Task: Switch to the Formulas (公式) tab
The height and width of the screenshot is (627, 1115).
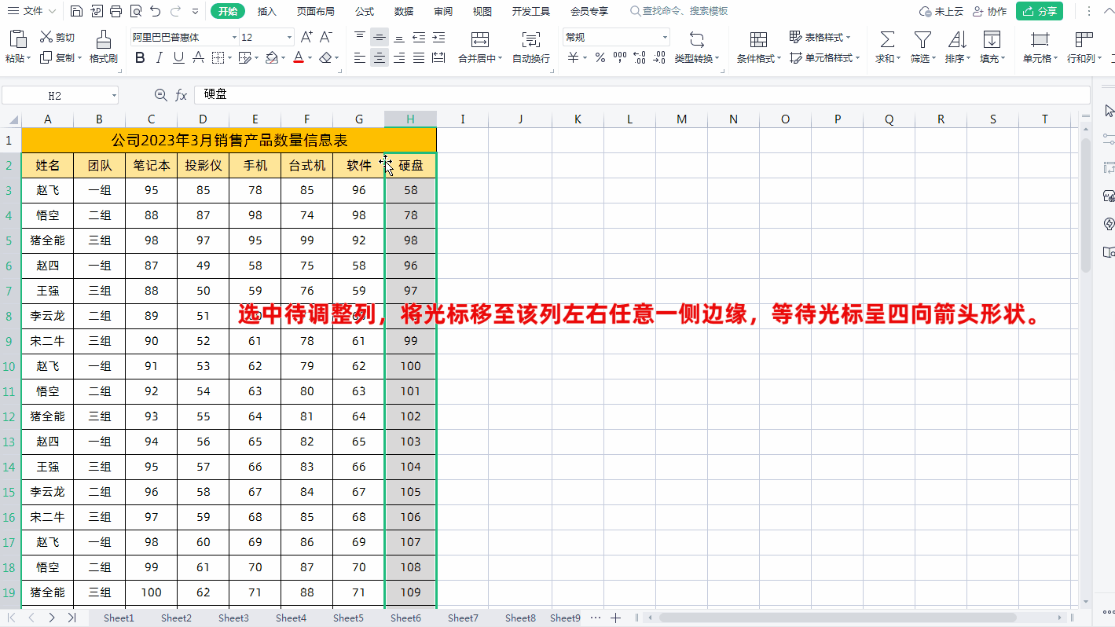Action: 365,11
